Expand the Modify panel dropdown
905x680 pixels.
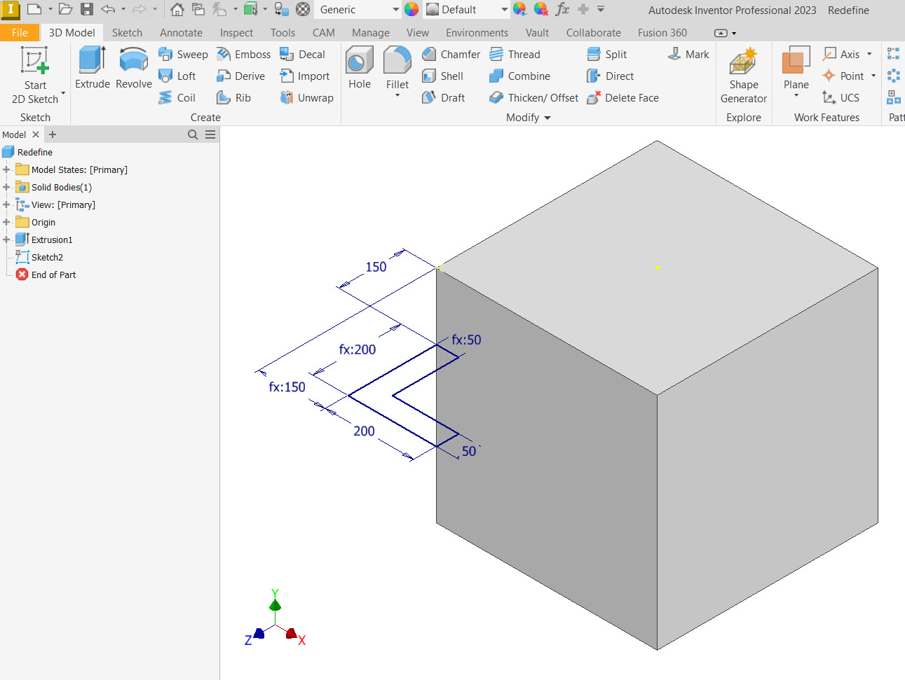pyautogui.click(x=547, y=118)
